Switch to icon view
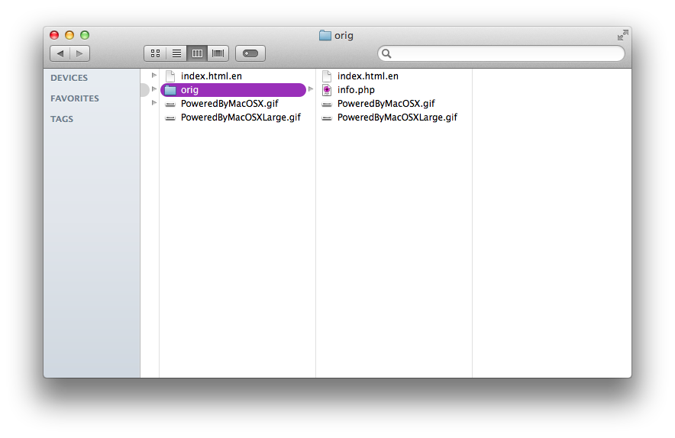The image size is (675, 438). [x=156, y=53]
